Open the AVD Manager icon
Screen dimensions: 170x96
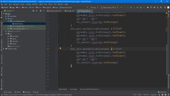point(158,7)
